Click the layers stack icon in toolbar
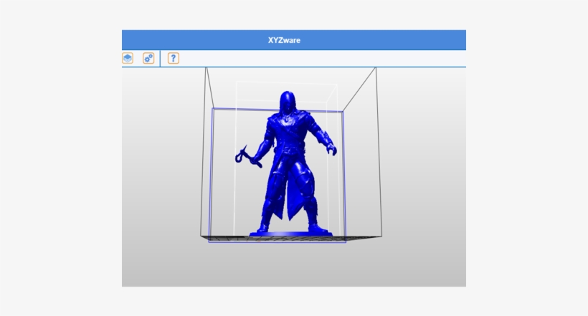The image size is (588, 316). coord(128,58)
